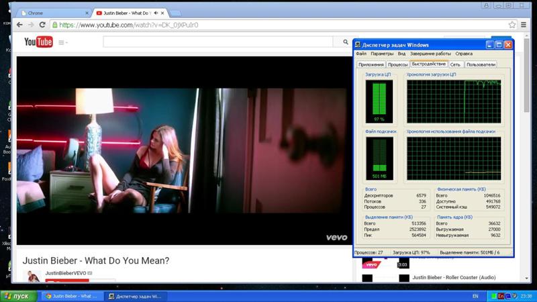537x302 pixels.
Task: Switch to the Пользователи tab
Action: tap(481, 64)
